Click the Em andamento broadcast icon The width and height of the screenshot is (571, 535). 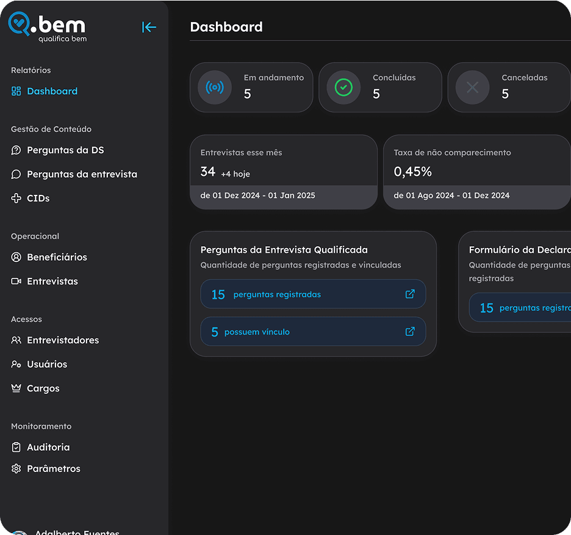(215, 87)
